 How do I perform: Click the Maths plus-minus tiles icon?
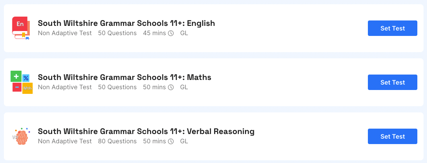(x=22, y=82)
